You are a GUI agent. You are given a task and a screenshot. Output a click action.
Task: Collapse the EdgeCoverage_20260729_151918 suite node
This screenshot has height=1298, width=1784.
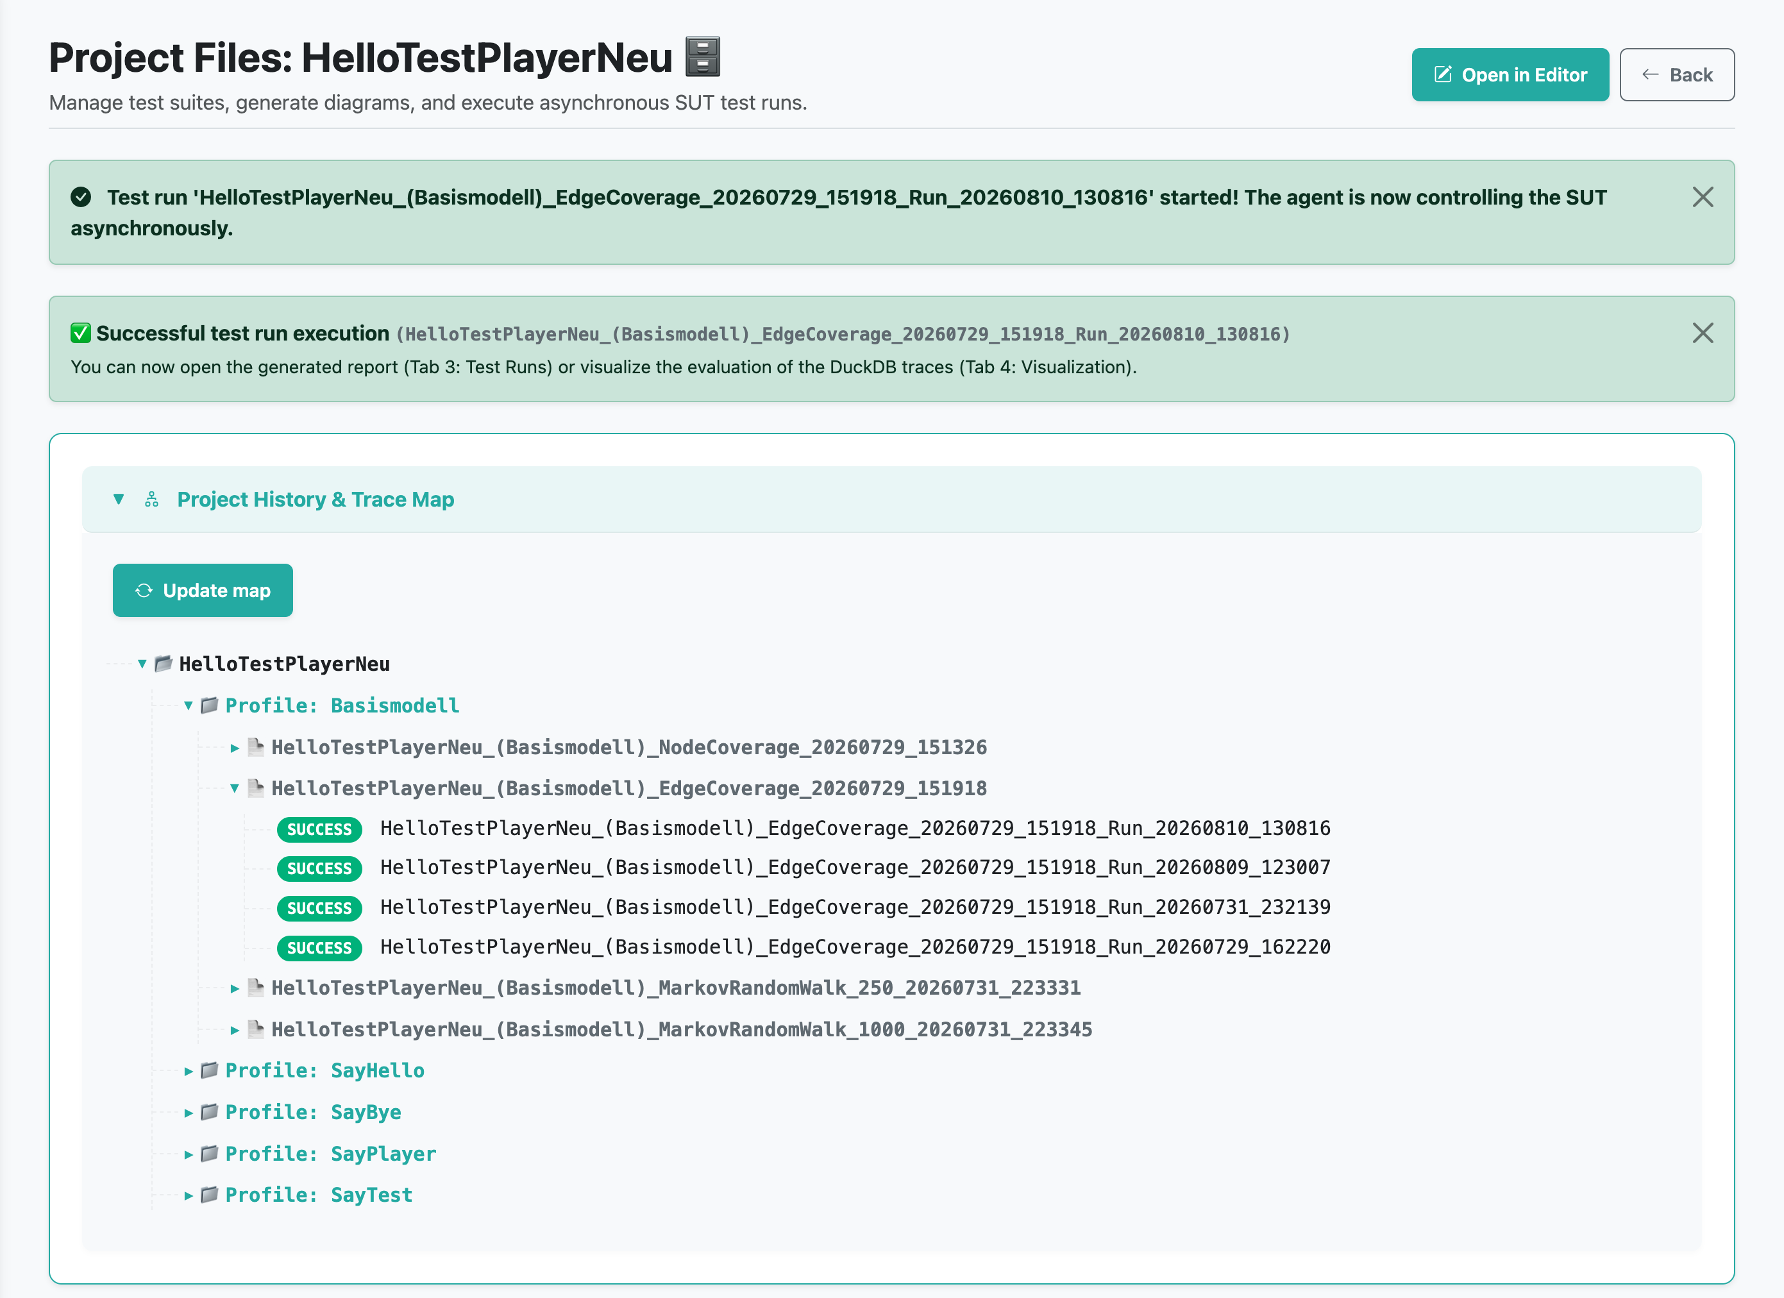point(235,788)
